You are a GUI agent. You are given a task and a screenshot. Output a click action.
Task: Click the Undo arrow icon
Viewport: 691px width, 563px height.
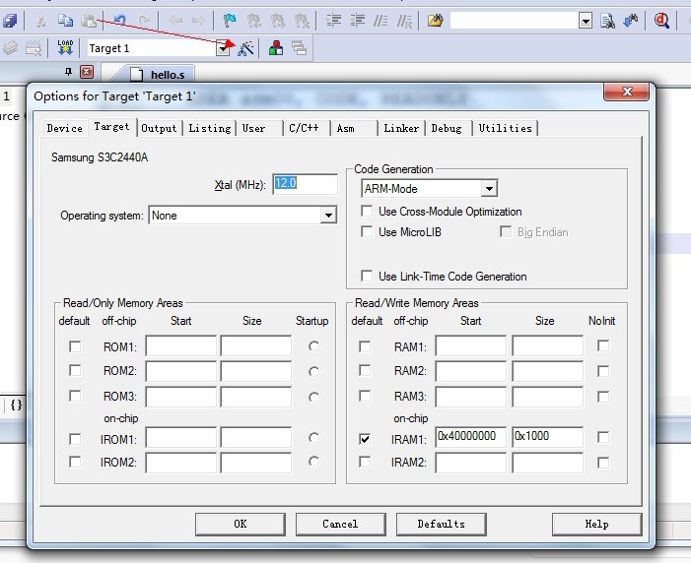point(120,21)
